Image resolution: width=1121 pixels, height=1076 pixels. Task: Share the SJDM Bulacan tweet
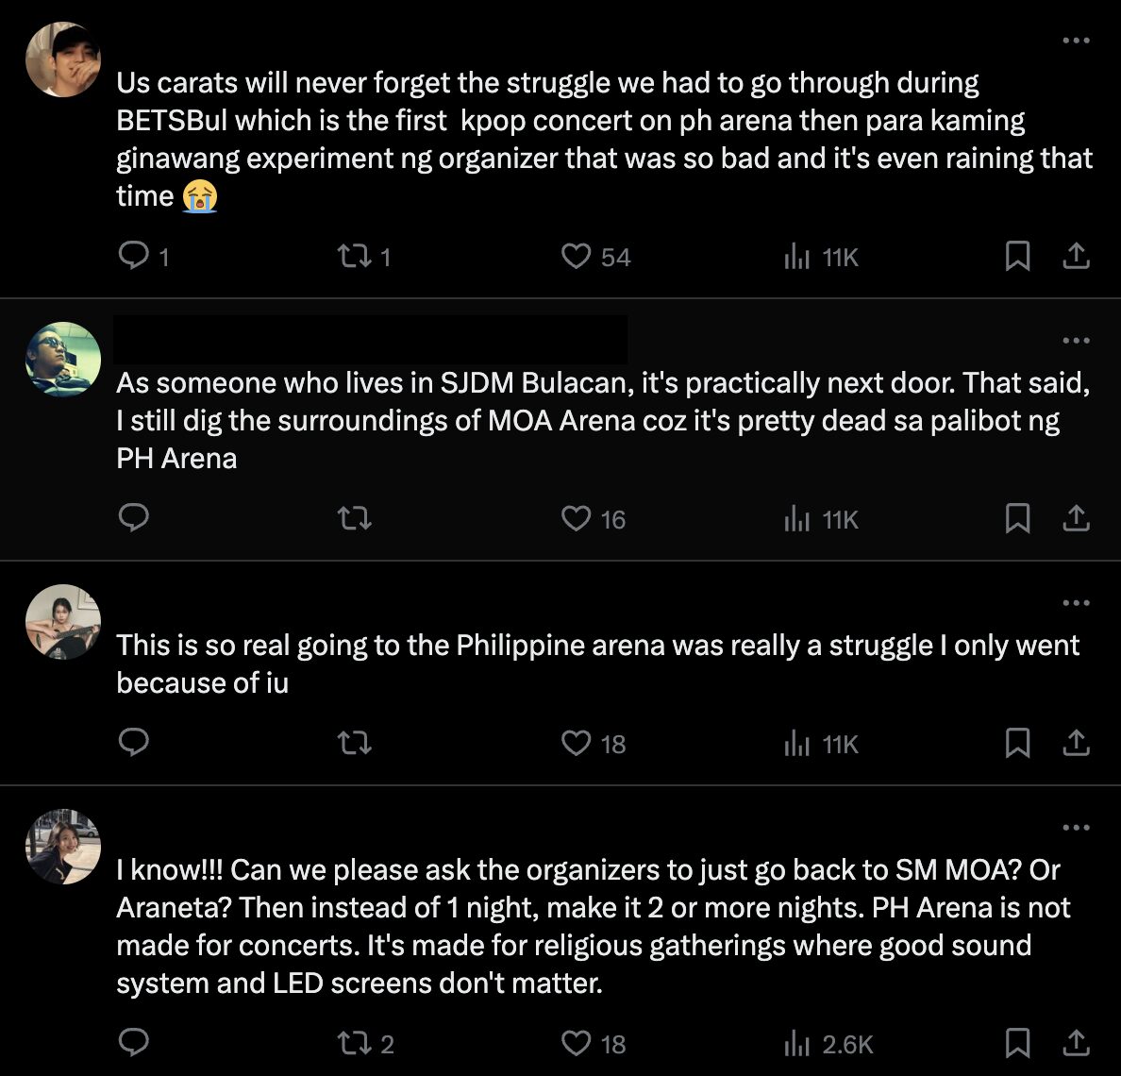pos(1076,518)
